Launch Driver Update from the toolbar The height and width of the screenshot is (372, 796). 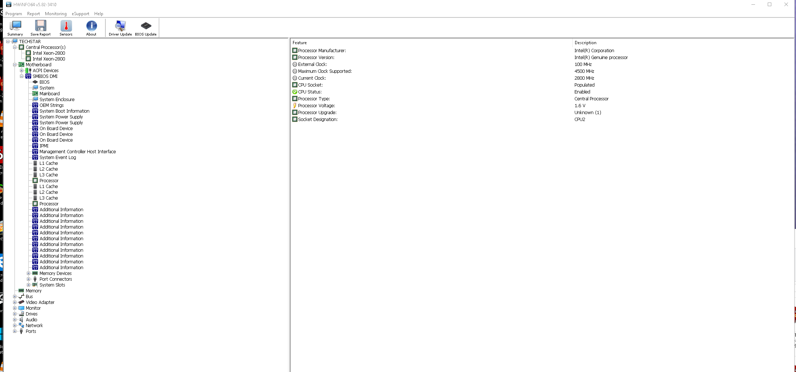click(120, 28)
